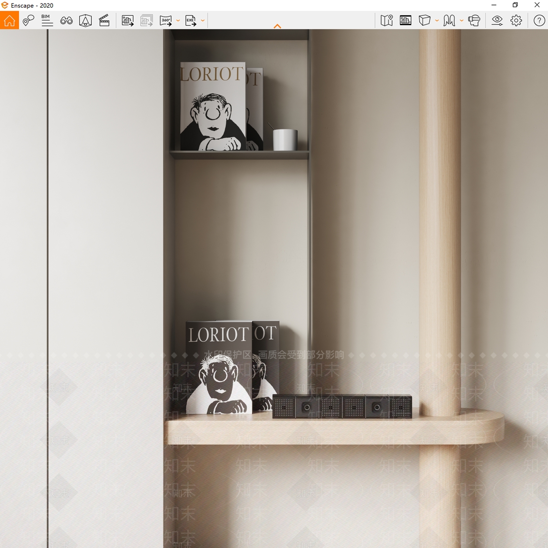The image size is (548, 548).
Task: Open the video editor clapperboard
Action: [x=104, y=21]
